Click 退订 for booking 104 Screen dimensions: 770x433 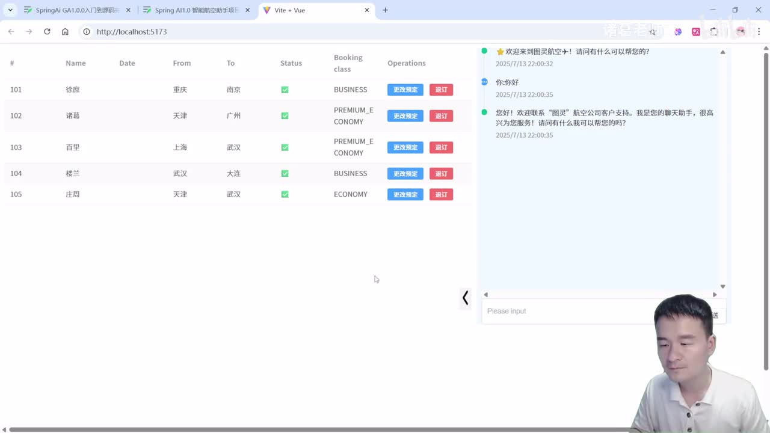point(441,173)
